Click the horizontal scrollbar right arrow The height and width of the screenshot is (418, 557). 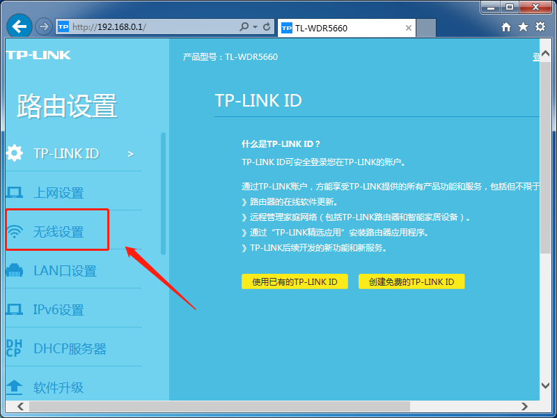click(524, 406)
